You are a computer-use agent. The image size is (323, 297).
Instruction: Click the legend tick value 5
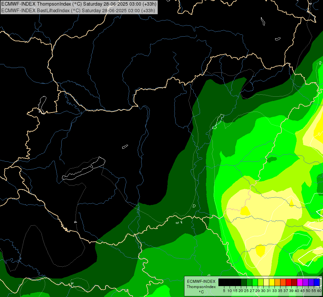(224, 291)
